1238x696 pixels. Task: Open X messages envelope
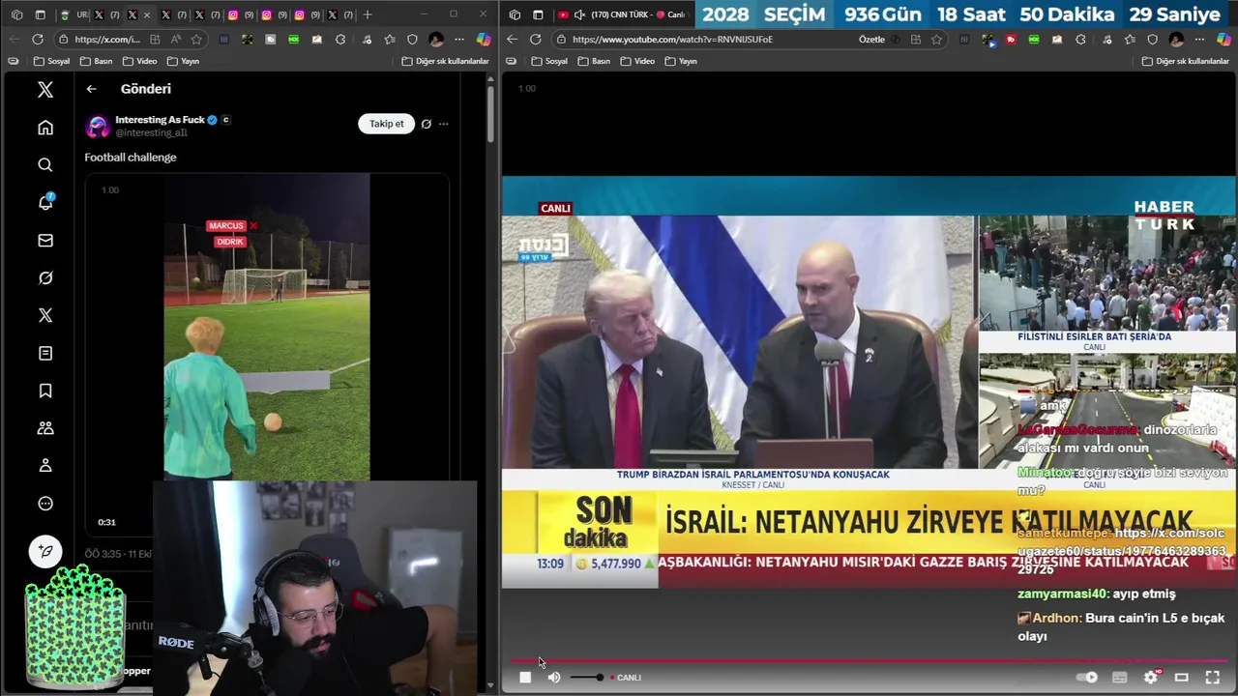click(45, 241)
